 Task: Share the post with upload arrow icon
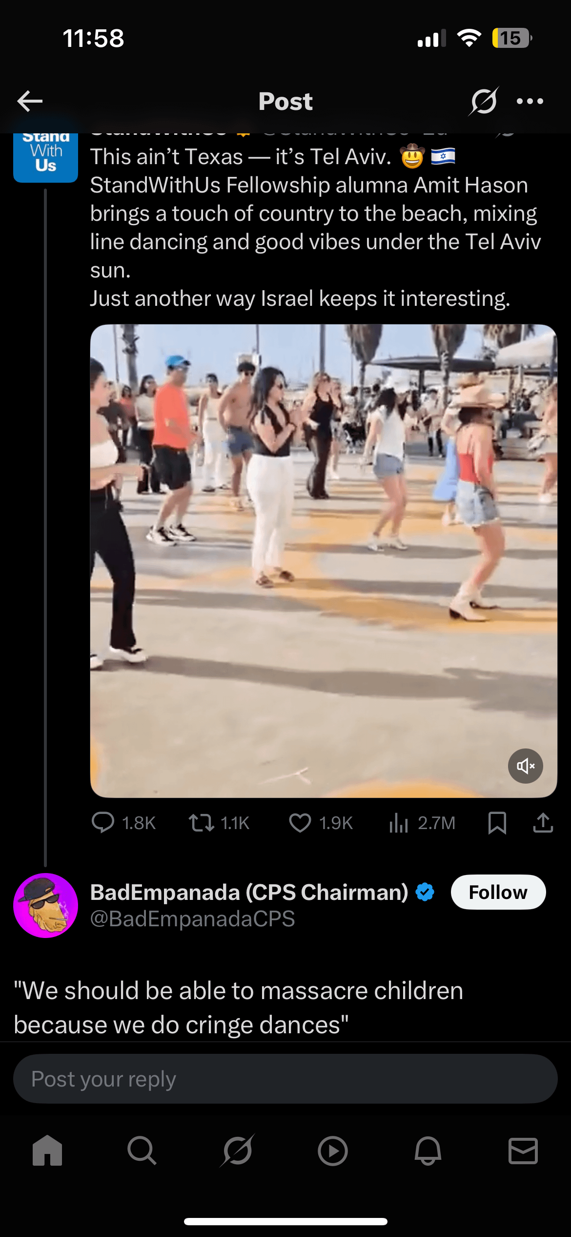543,823
